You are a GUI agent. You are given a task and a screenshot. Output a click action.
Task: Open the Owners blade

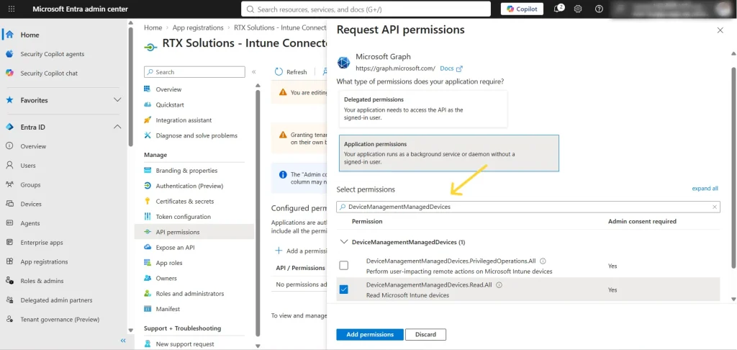[x=166, y=279]
